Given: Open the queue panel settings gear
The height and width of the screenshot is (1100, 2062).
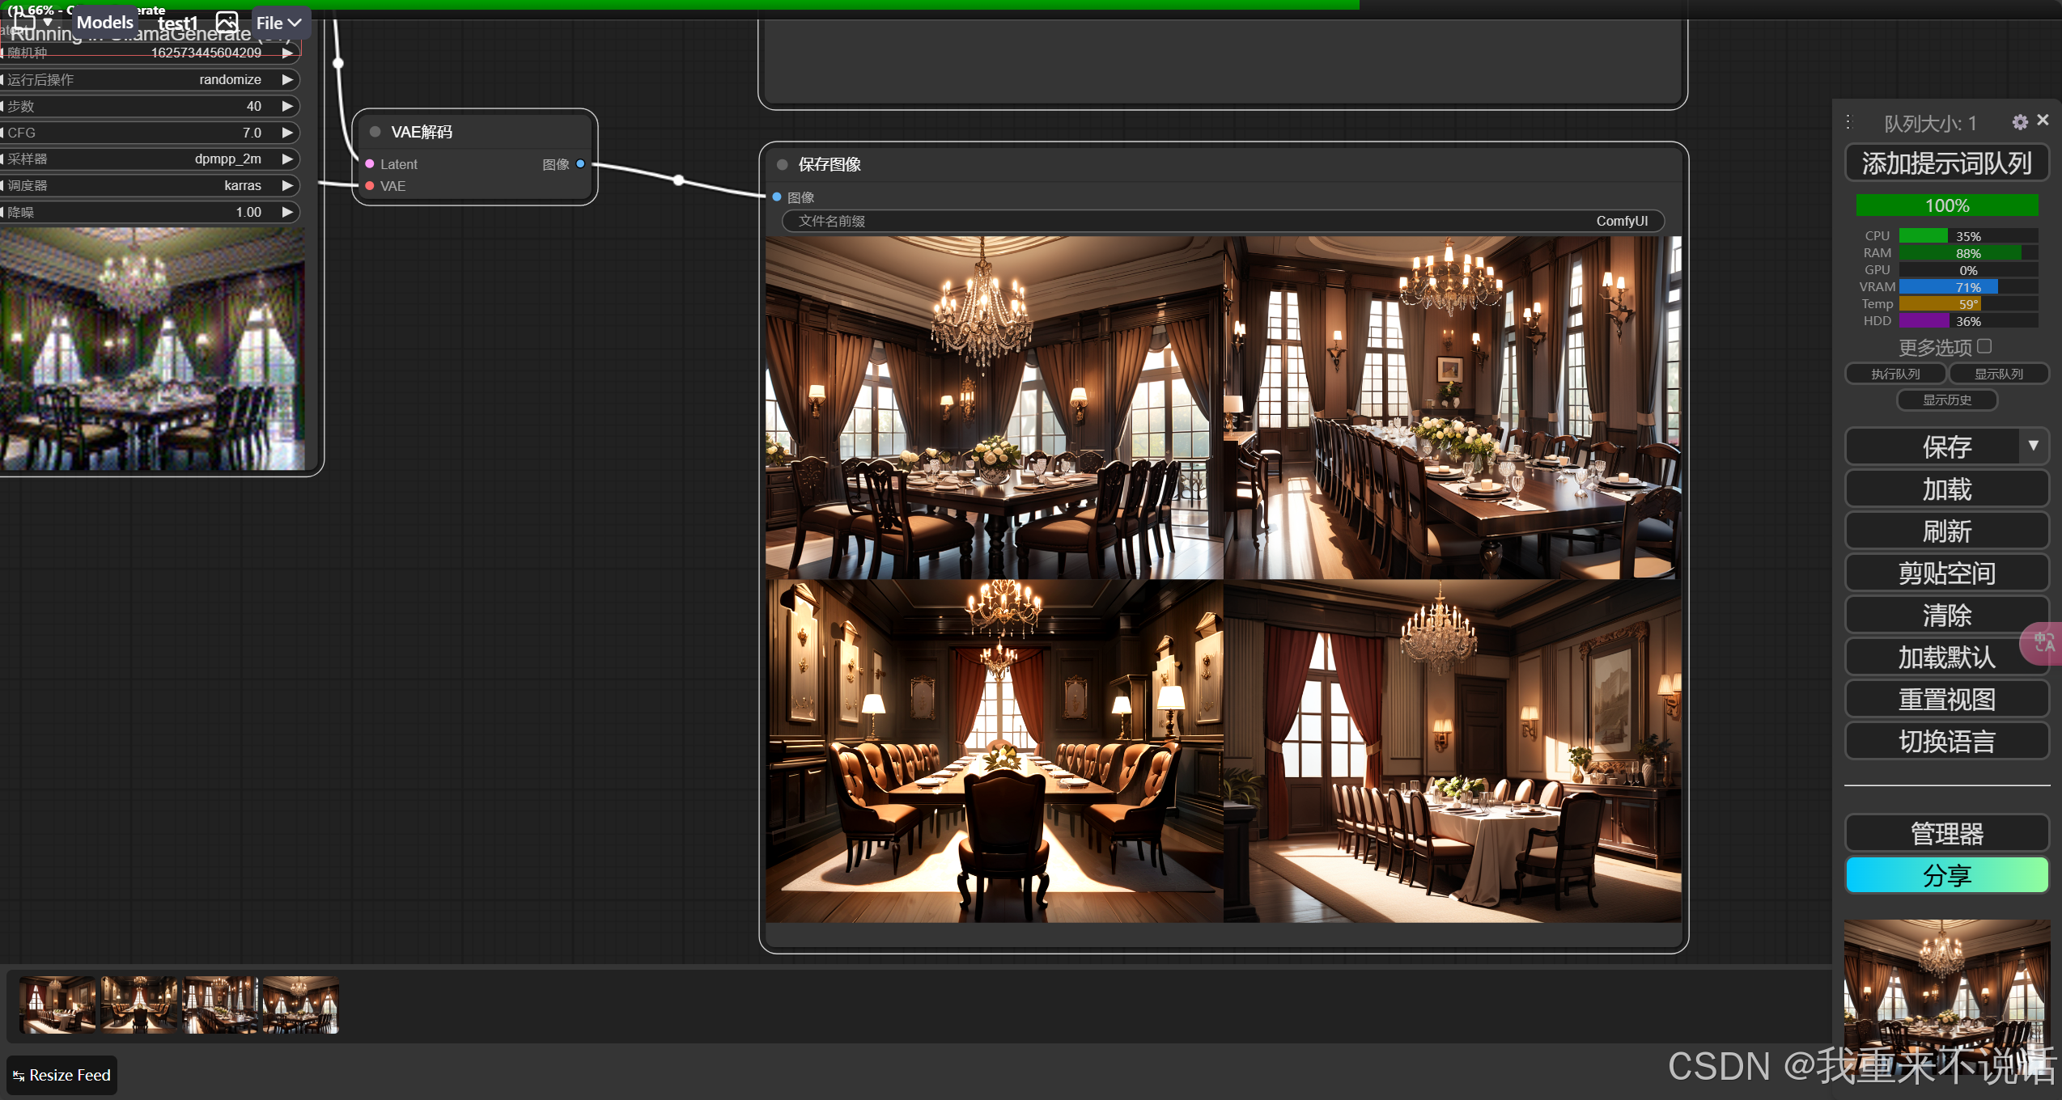Looking at the screenshot, I should [x=2020, y=122].
